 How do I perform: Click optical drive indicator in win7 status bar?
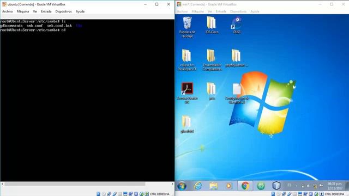pyautogui.click(x=278, y=194)
